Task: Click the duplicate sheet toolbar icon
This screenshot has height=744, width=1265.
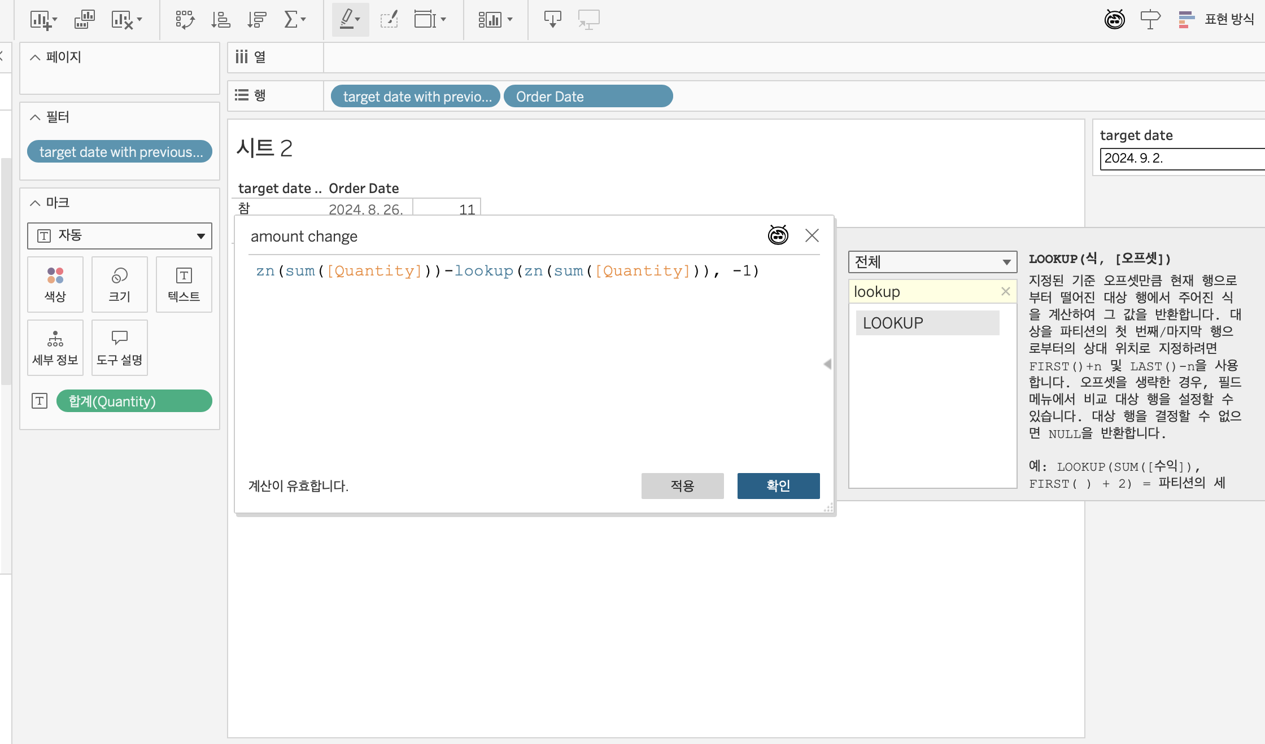Action: click(x=84, y=20)
